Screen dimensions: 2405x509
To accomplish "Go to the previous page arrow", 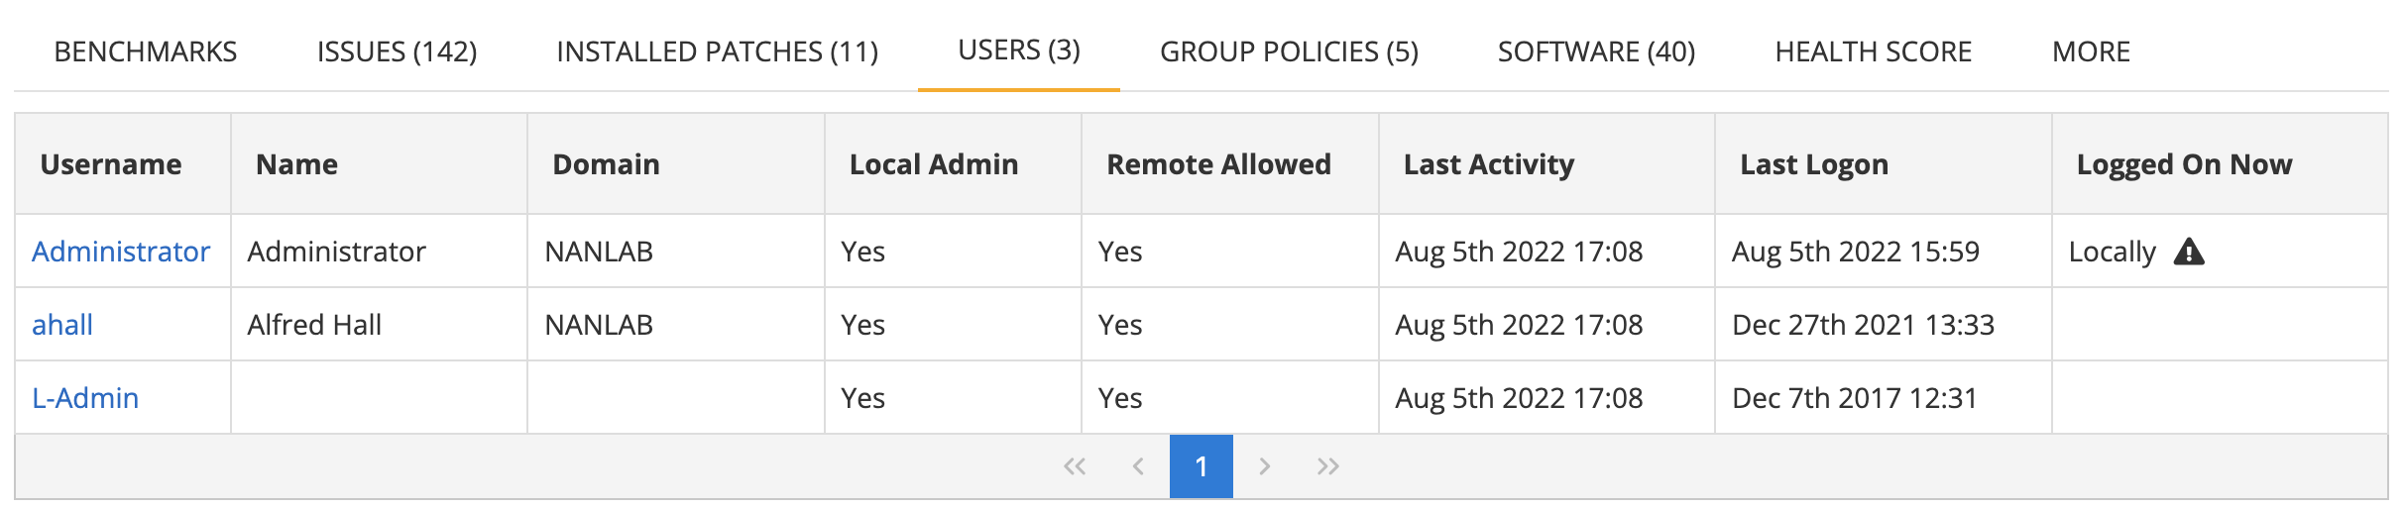I will [x=1138, y=466].
